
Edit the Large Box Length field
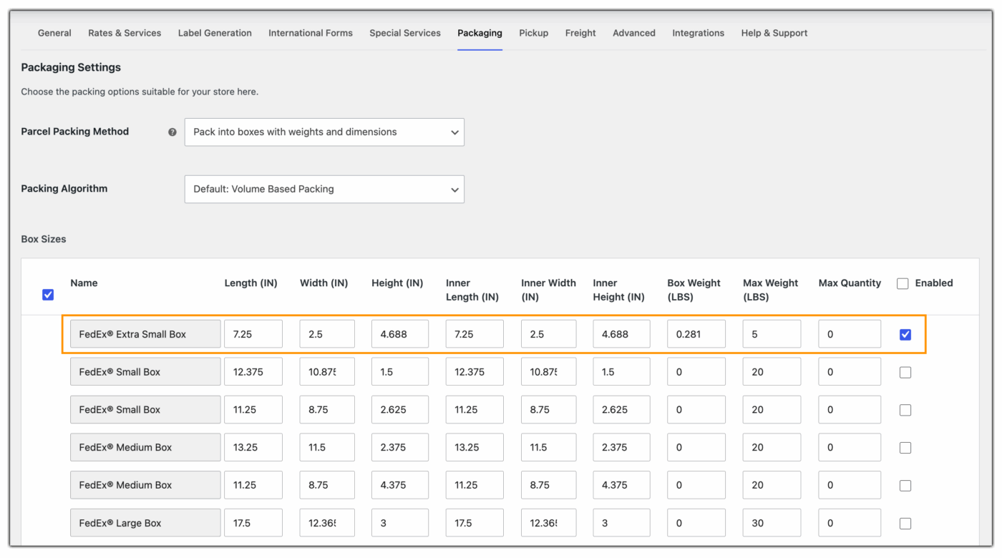[253, 523]
